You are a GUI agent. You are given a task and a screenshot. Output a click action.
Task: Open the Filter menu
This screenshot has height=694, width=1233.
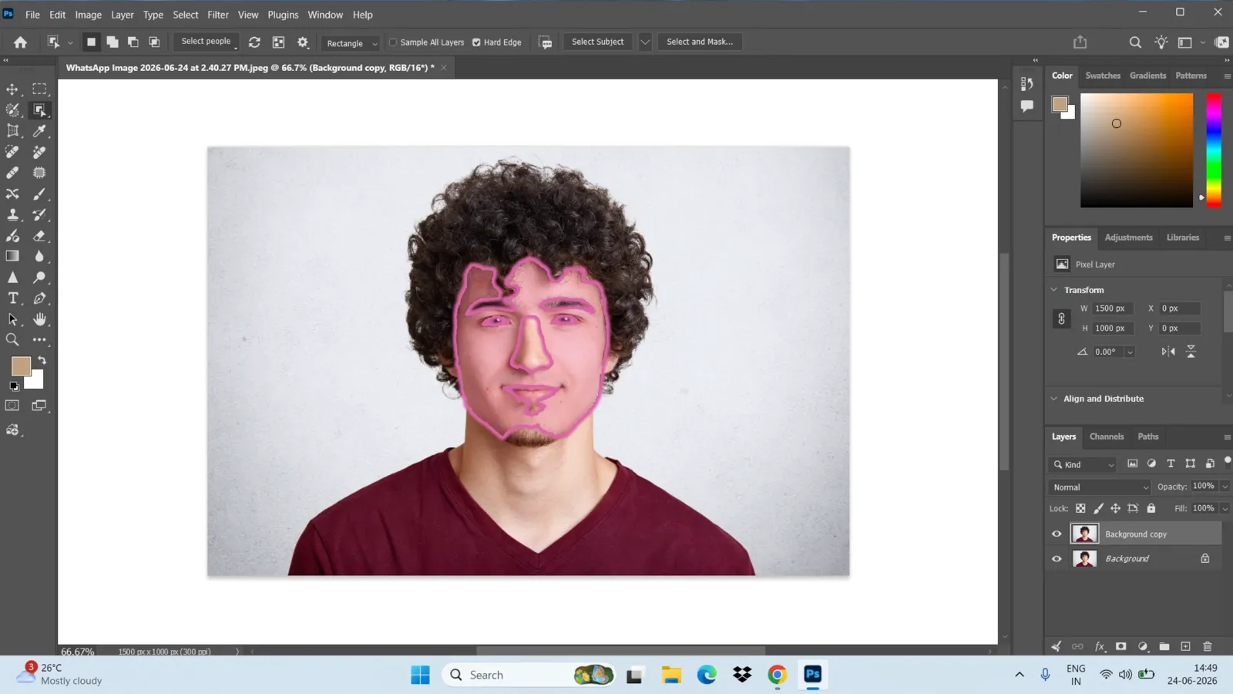218,15
